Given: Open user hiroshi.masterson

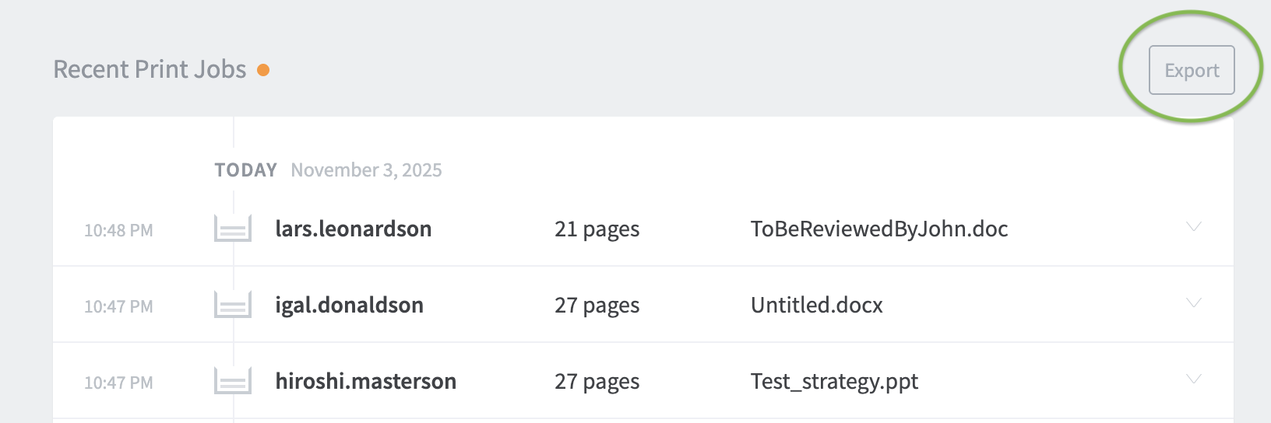Looking at the screenshot, I should tap(365, 381).
